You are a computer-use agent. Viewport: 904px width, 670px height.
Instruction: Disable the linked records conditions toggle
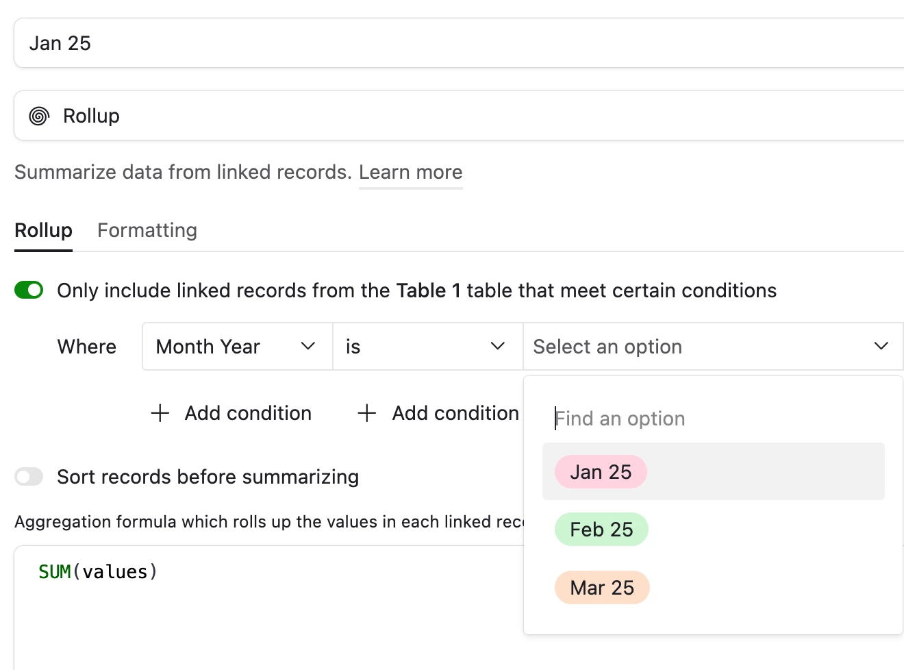29,290
